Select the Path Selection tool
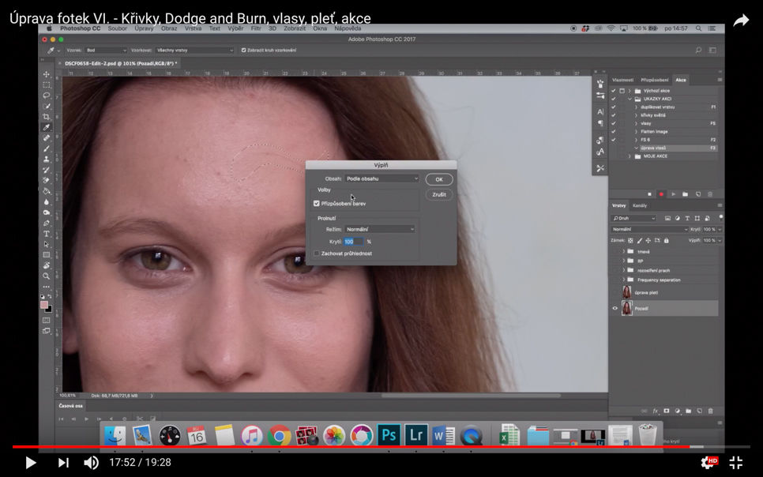This screenshot has height=477, width=763. point(47,244)
